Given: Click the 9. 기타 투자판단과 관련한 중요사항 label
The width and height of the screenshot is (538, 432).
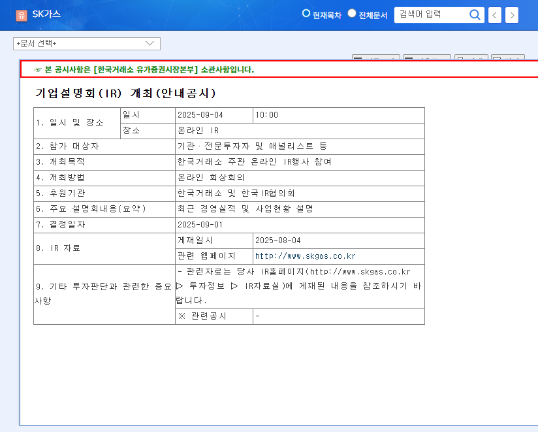Looking at the screenshot, I should [104, 294].
